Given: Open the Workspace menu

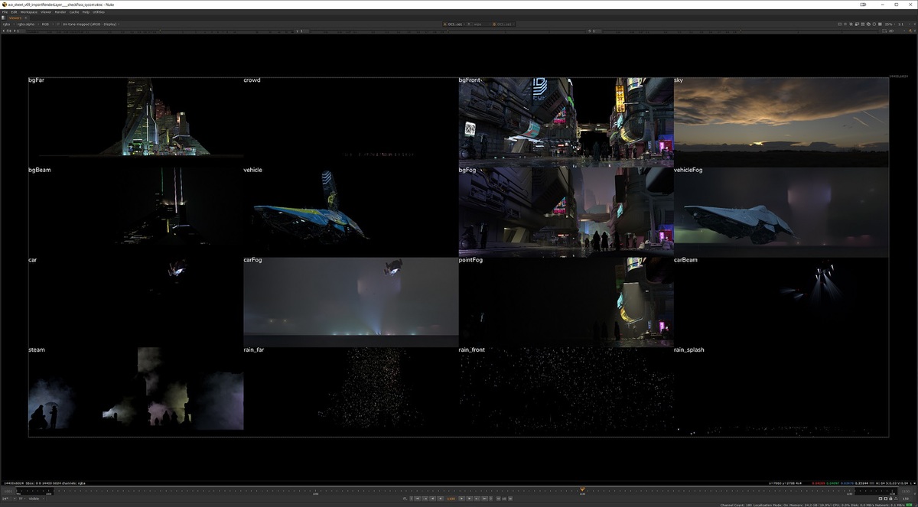Looking at the screenshot, I should click(28, 12).
